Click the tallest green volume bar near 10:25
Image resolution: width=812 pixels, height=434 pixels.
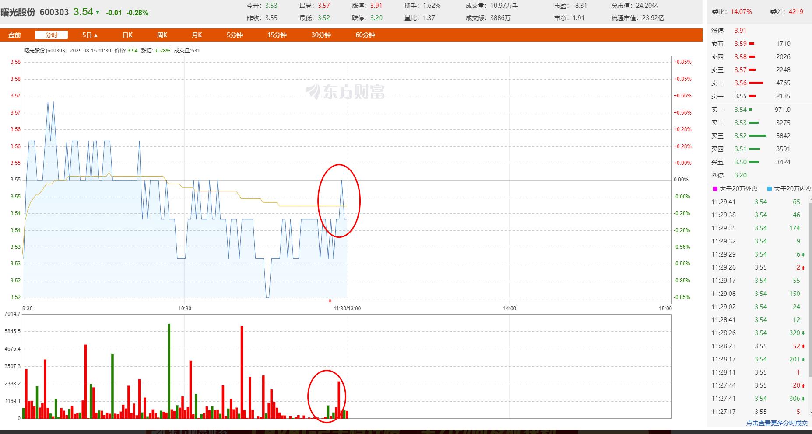[x=169, y=371]
